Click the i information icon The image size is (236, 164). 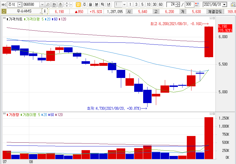click(x=45, y=11)
